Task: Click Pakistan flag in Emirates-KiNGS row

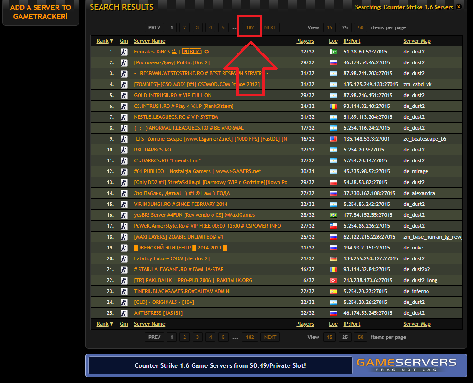Action: click(x=334, y=52)
